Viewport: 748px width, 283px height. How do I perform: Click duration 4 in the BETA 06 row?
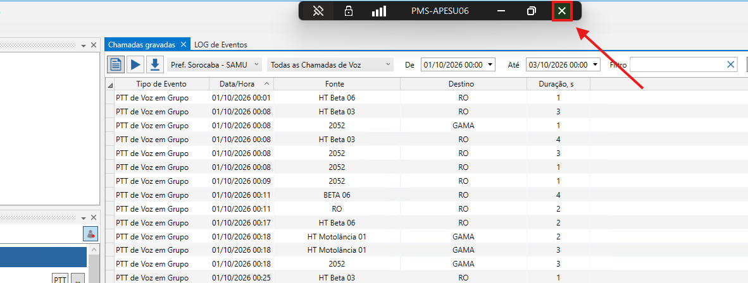[558, 195]
